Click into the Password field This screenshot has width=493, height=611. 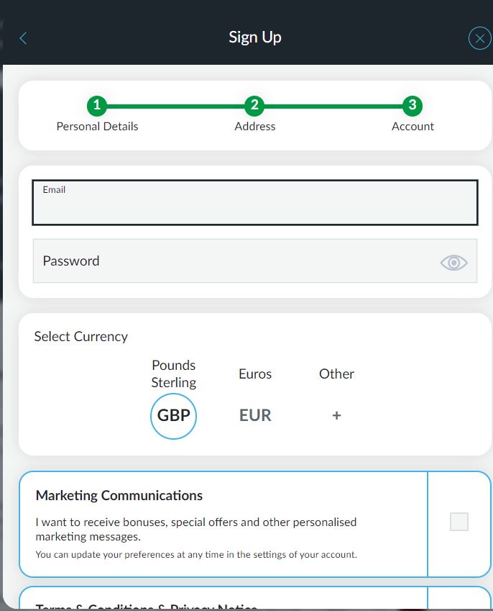pyautogui.click(x=230, y=261)
